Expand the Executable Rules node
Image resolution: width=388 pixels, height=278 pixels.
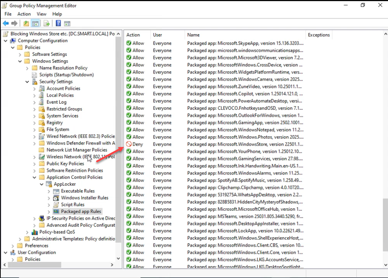click(x=49, y=191)
